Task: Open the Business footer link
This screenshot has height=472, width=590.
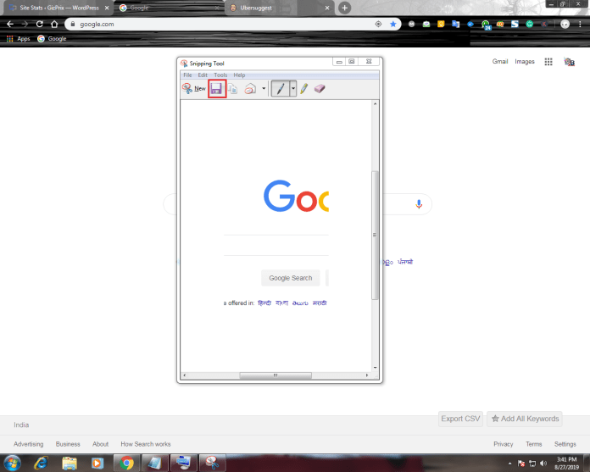Action: point(68,444)
